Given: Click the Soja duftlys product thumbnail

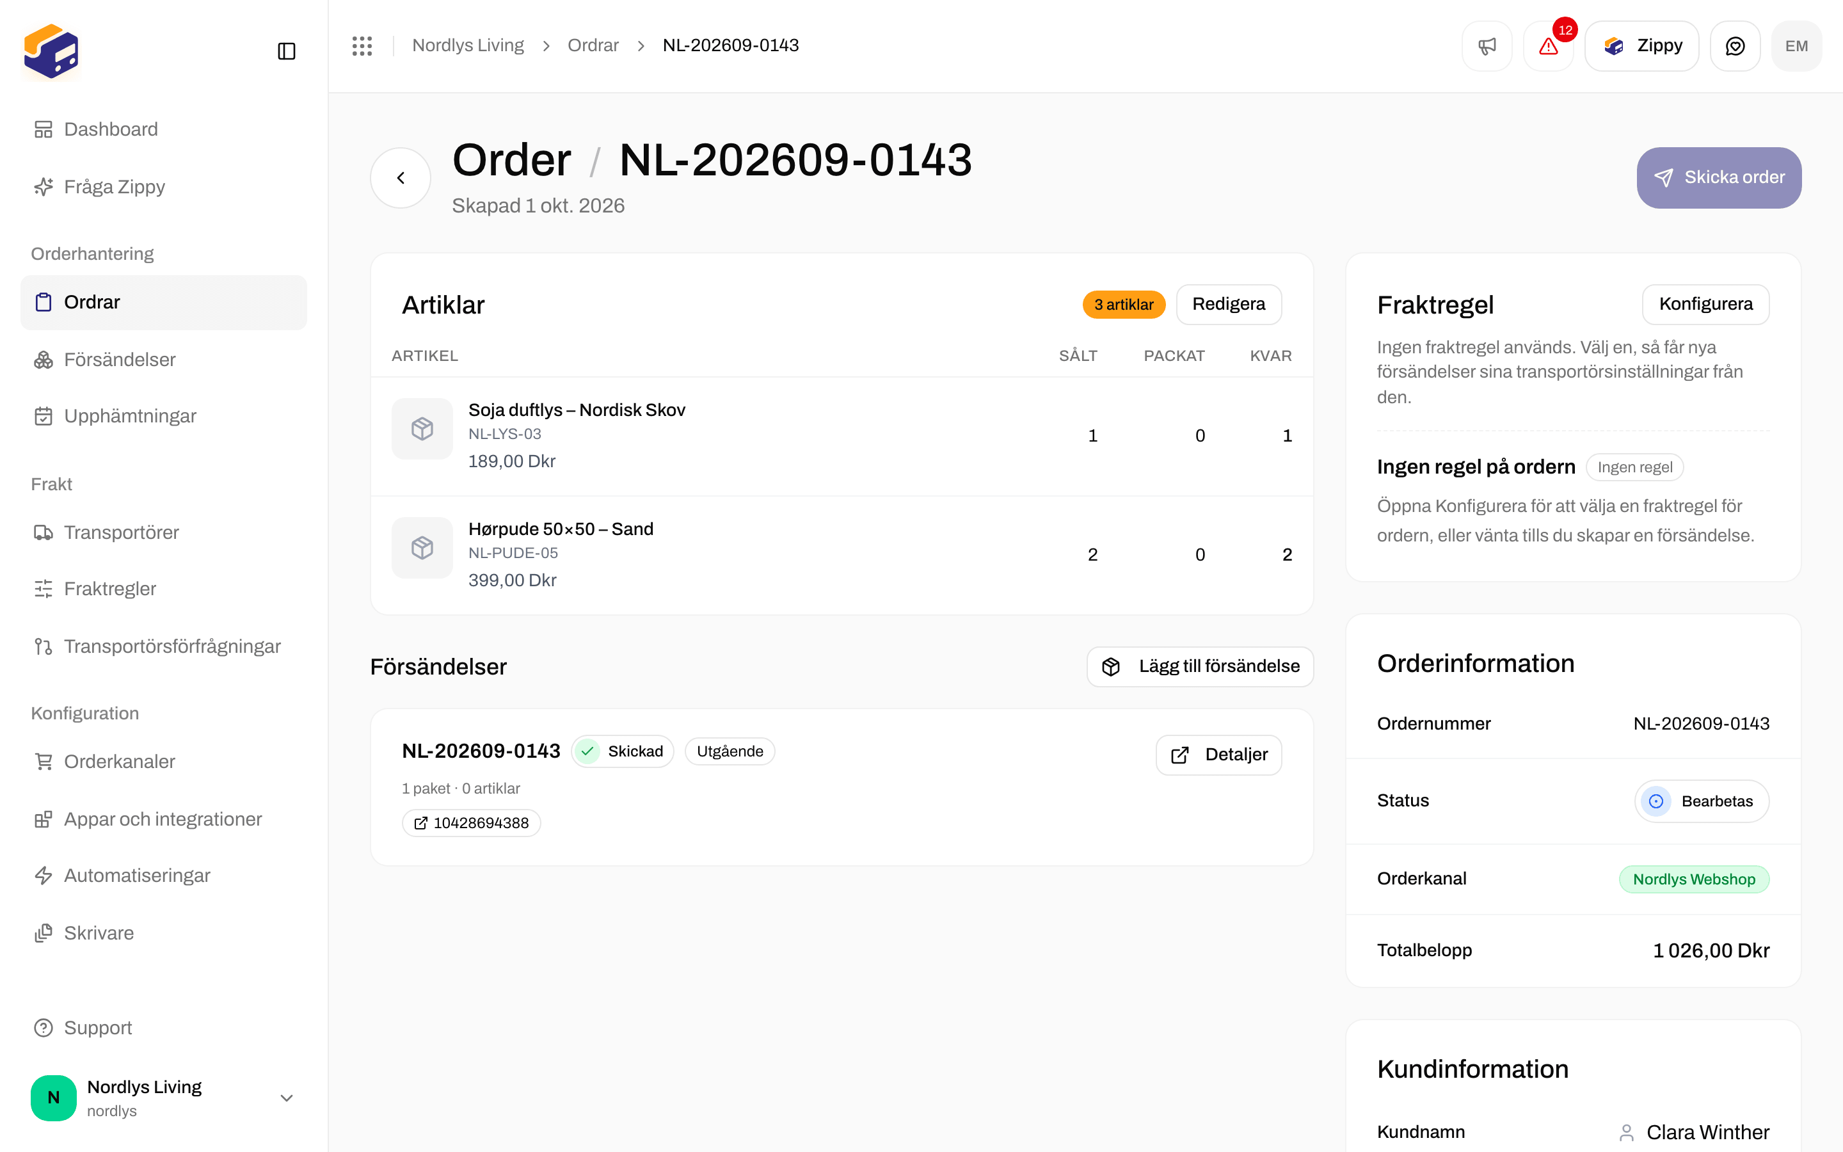Looking at the screenshot, I should tap(422, 428).
